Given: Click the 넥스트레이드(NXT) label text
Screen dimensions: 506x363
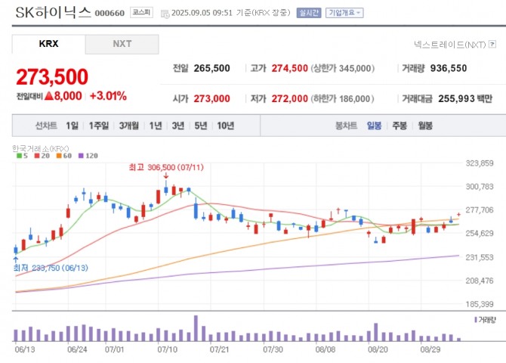Looking at the screenshot, I should point(450,45).
